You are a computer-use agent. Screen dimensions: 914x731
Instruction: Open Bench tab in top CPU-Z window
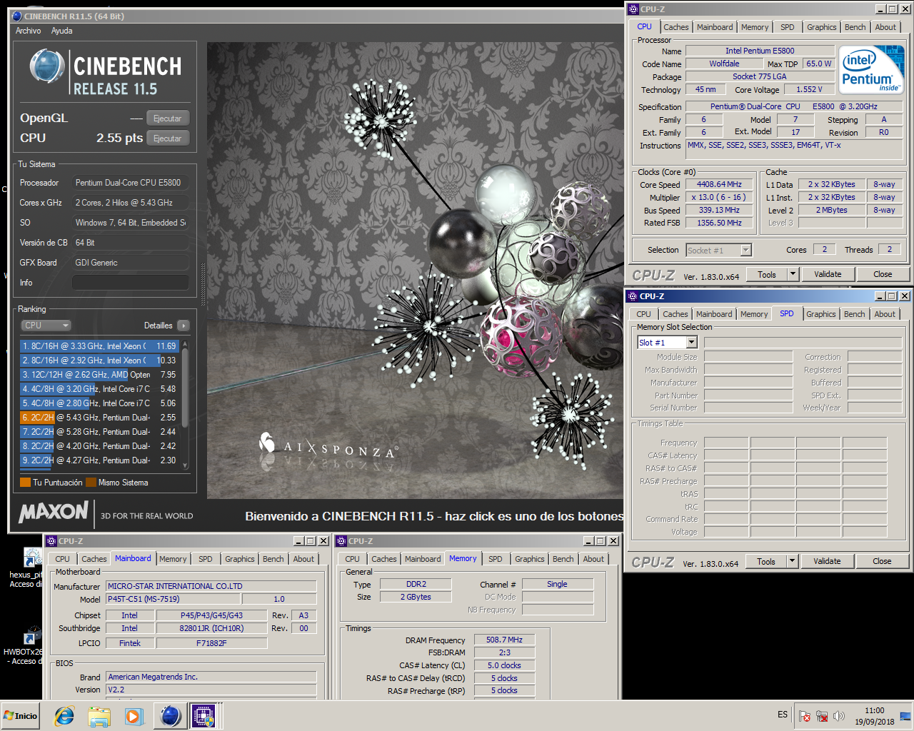[855, 27]
